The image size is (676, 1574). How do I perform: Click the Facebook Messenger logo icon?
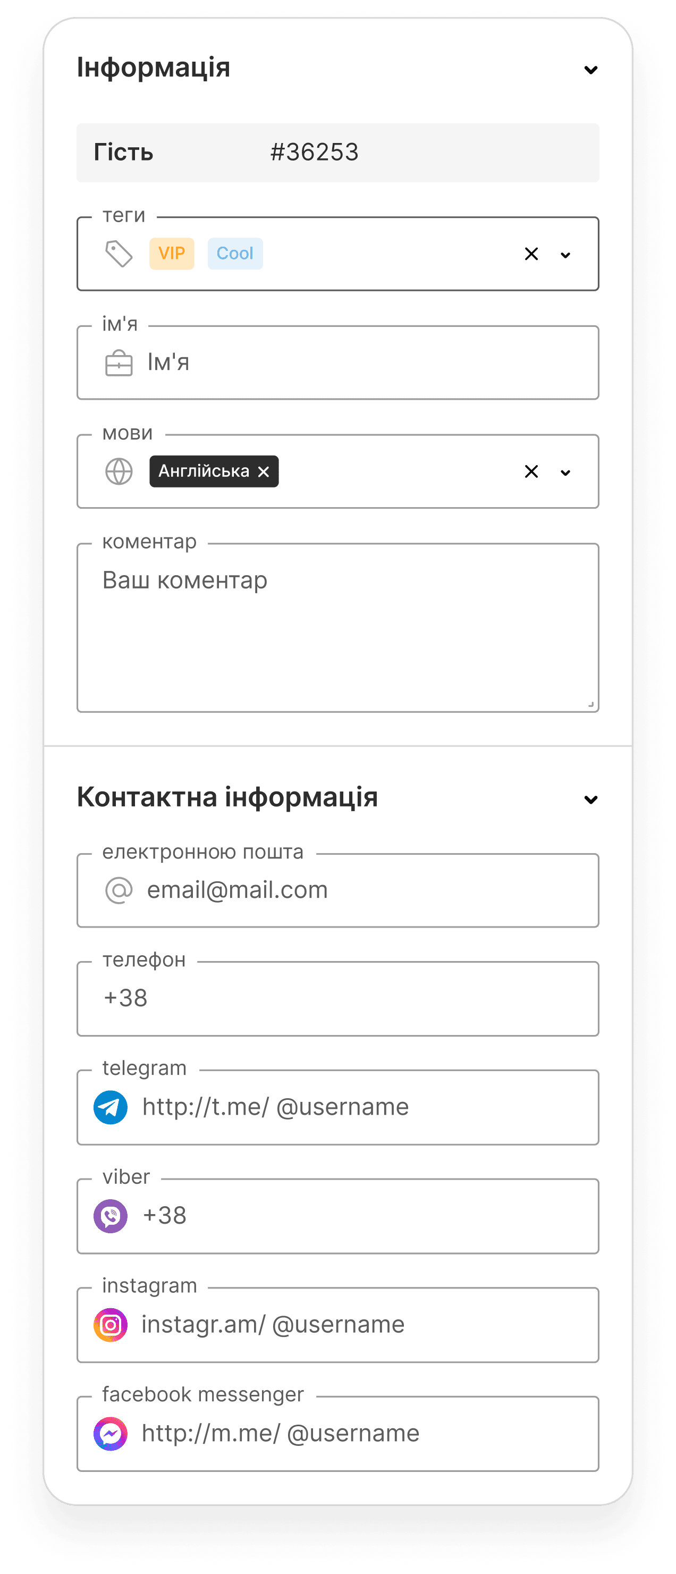click(111, 1434)
